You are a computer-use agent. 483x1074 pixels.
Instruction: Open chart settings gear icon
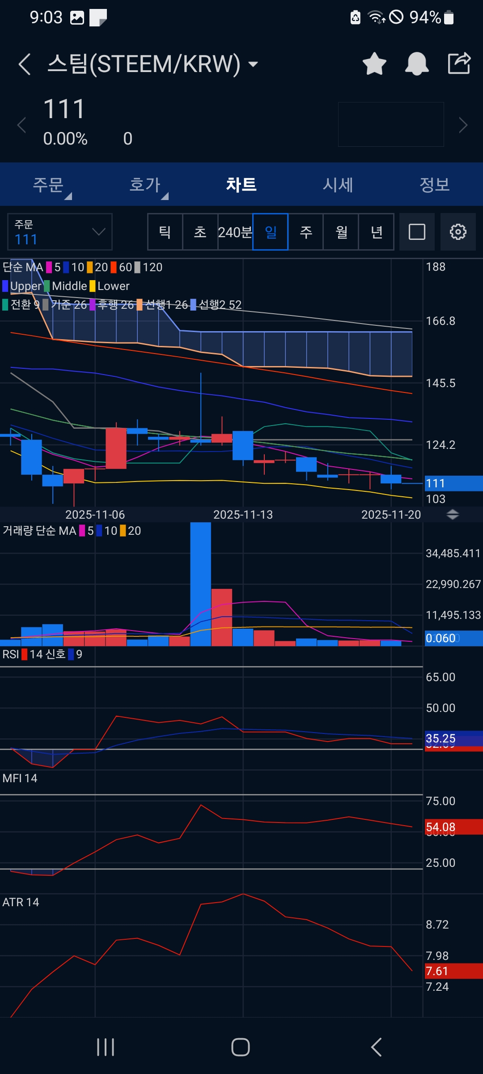pyautogui.click(x=458, y=232)
